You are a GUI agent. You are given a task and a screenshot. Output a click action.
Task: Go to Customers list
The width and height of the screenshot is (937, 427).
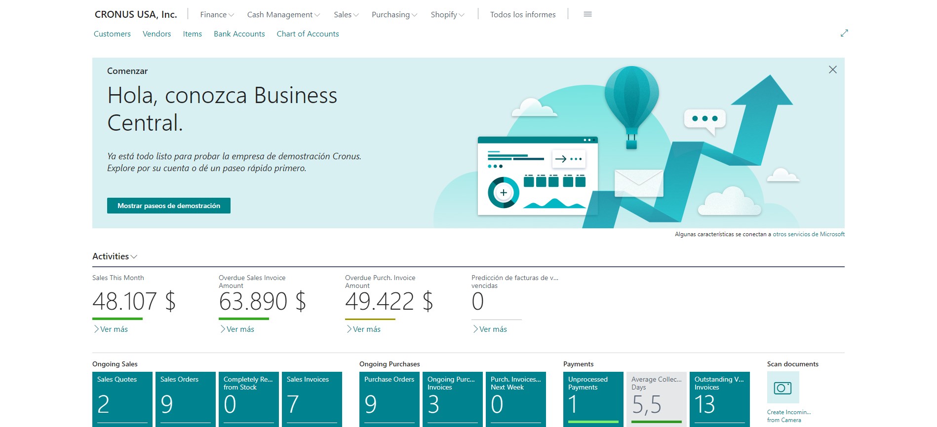[x=112, y=34]
